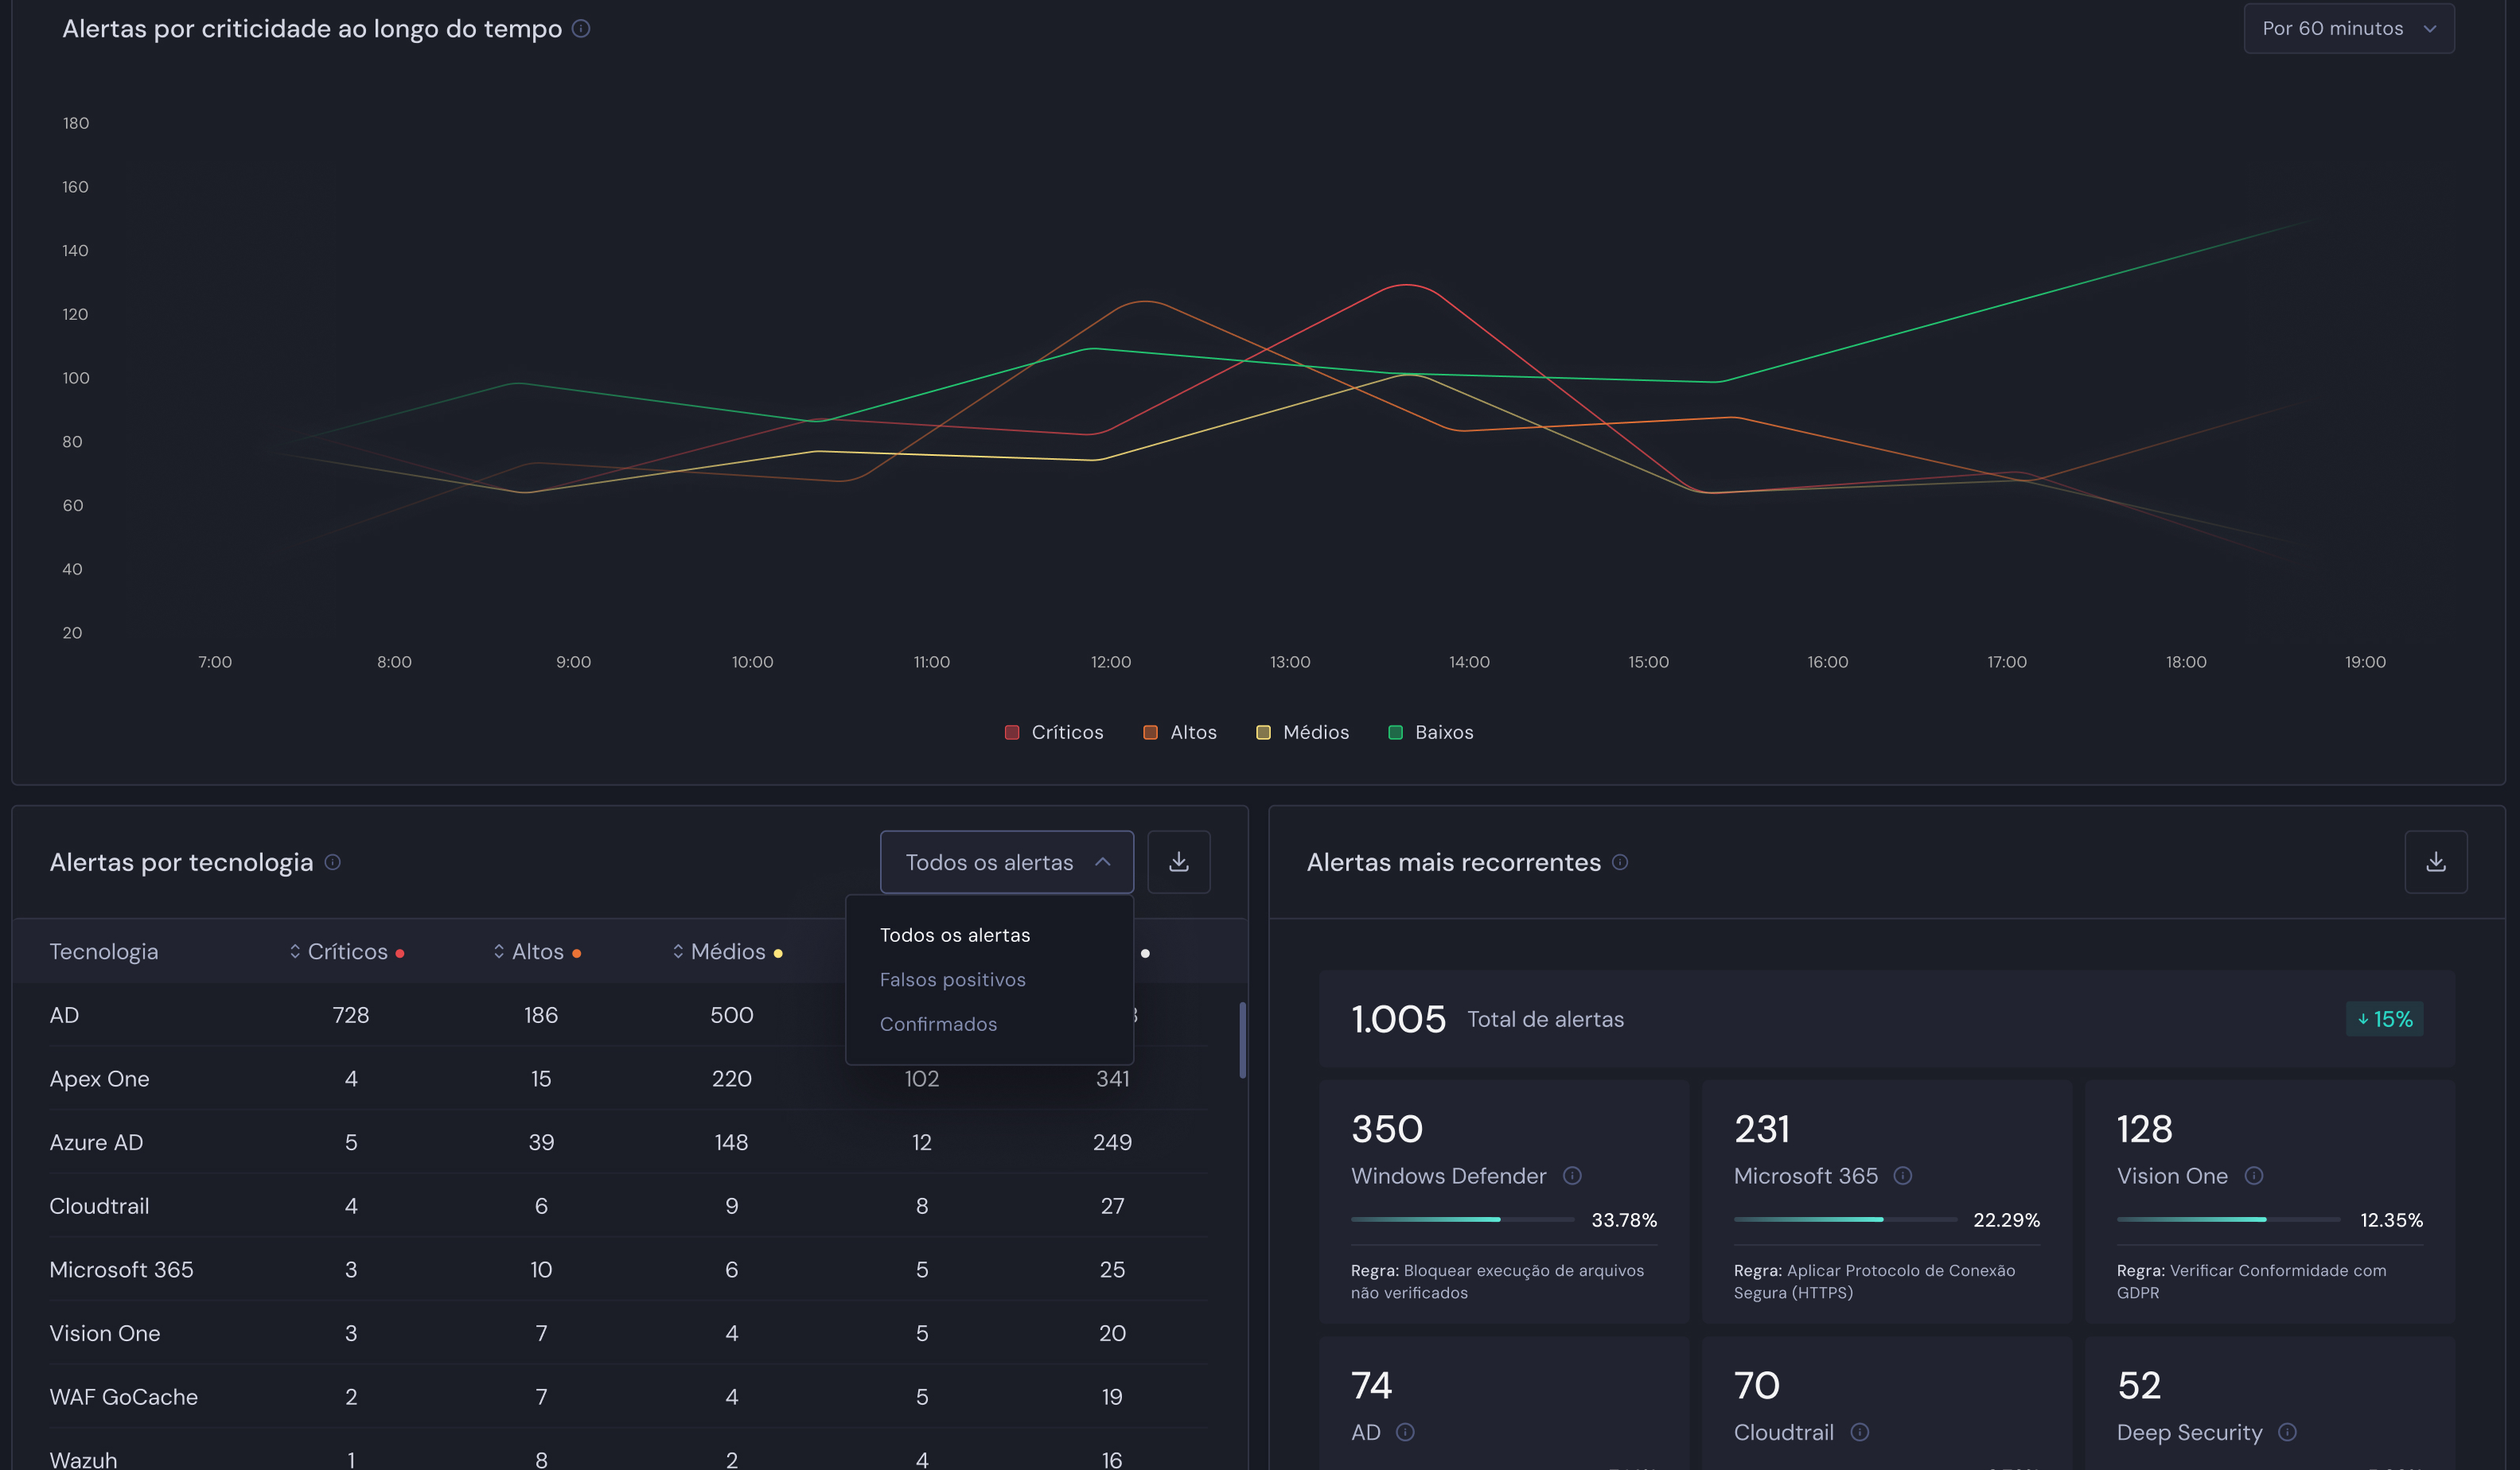The width and height of the screenshot is (2520, 1470).
Task: Download the Alertas mais recorrentes data
Action: click(x=2435, y=862)
